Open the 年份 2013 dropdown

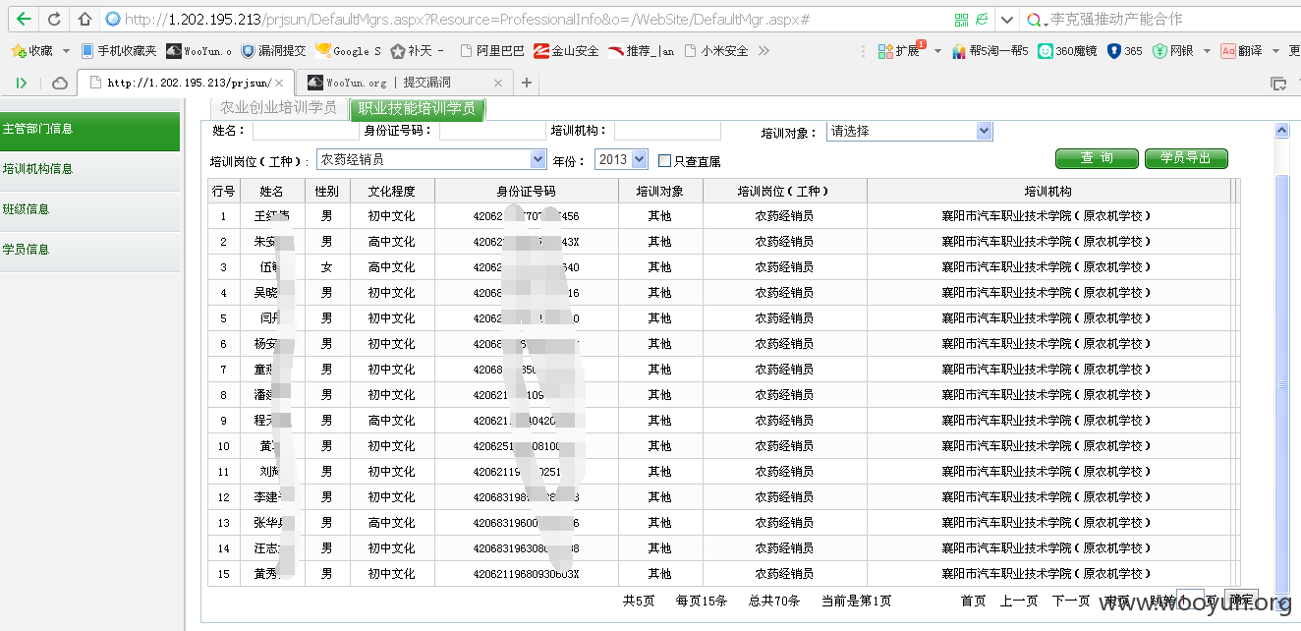pos(621,159)
